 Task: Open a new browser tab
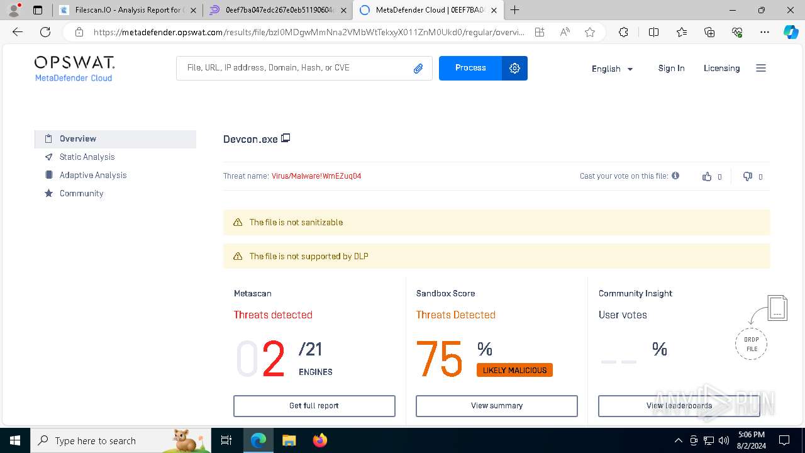[x=515, y=10]
